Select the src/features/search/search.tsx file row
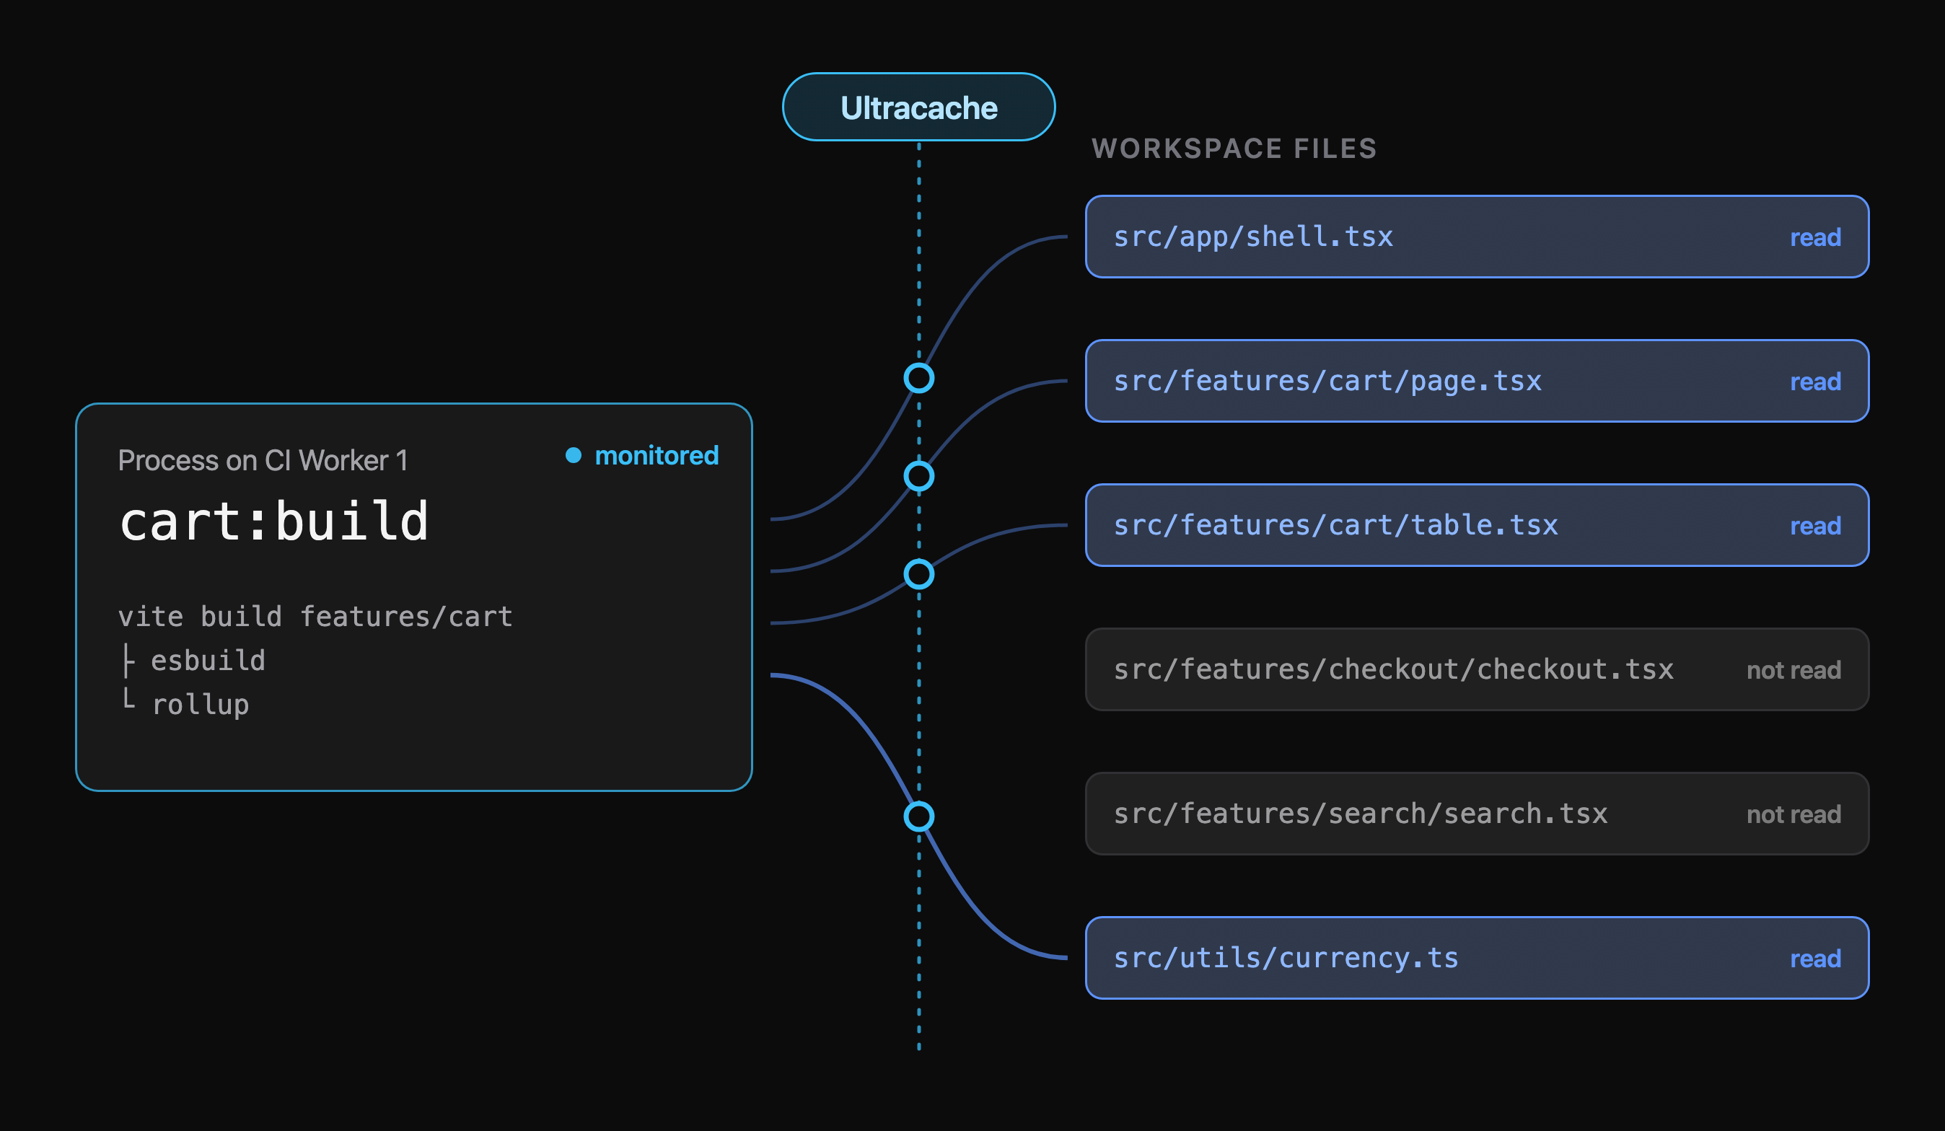The image size is (1945, 1131). click(1477, 814)
